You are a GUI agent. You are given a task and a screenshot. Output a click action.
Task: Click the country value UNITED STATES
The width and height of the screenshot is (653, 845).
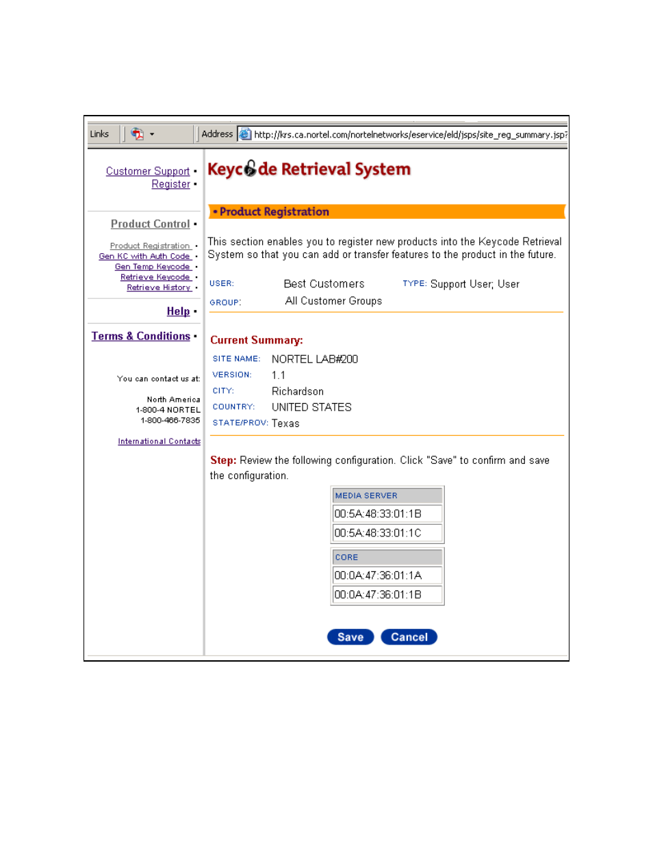311,407
